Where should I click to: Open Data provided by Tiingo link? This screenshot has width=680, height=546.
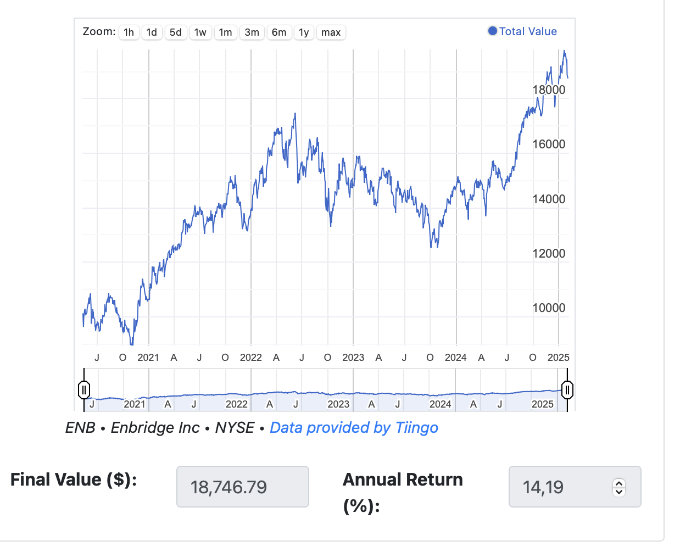coord(354,427)
